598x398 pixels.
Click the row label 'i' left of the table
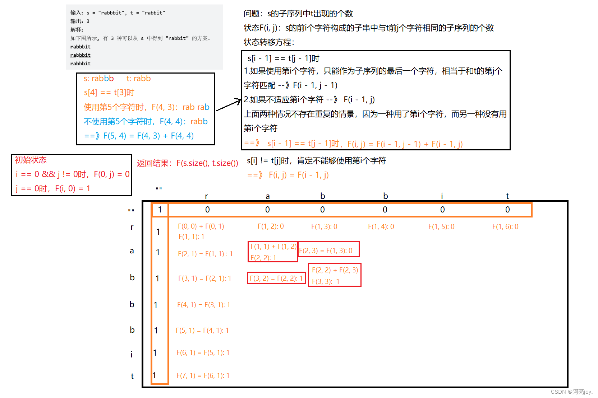click(x=132, y=355)
